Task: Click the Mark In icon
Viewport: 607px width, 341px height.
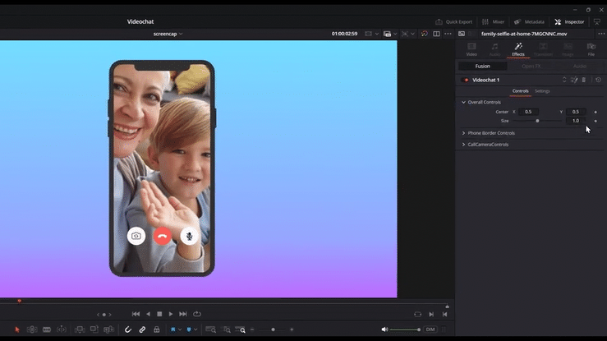Action: (x=431, y=314)
